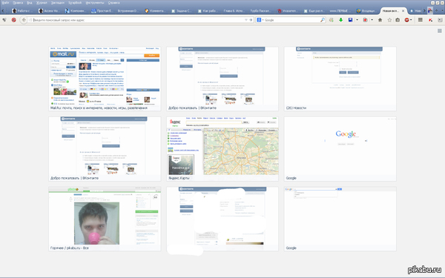
Task: Open the partially blanked ВКонтакте tile
Action: (x=222, y=219)
